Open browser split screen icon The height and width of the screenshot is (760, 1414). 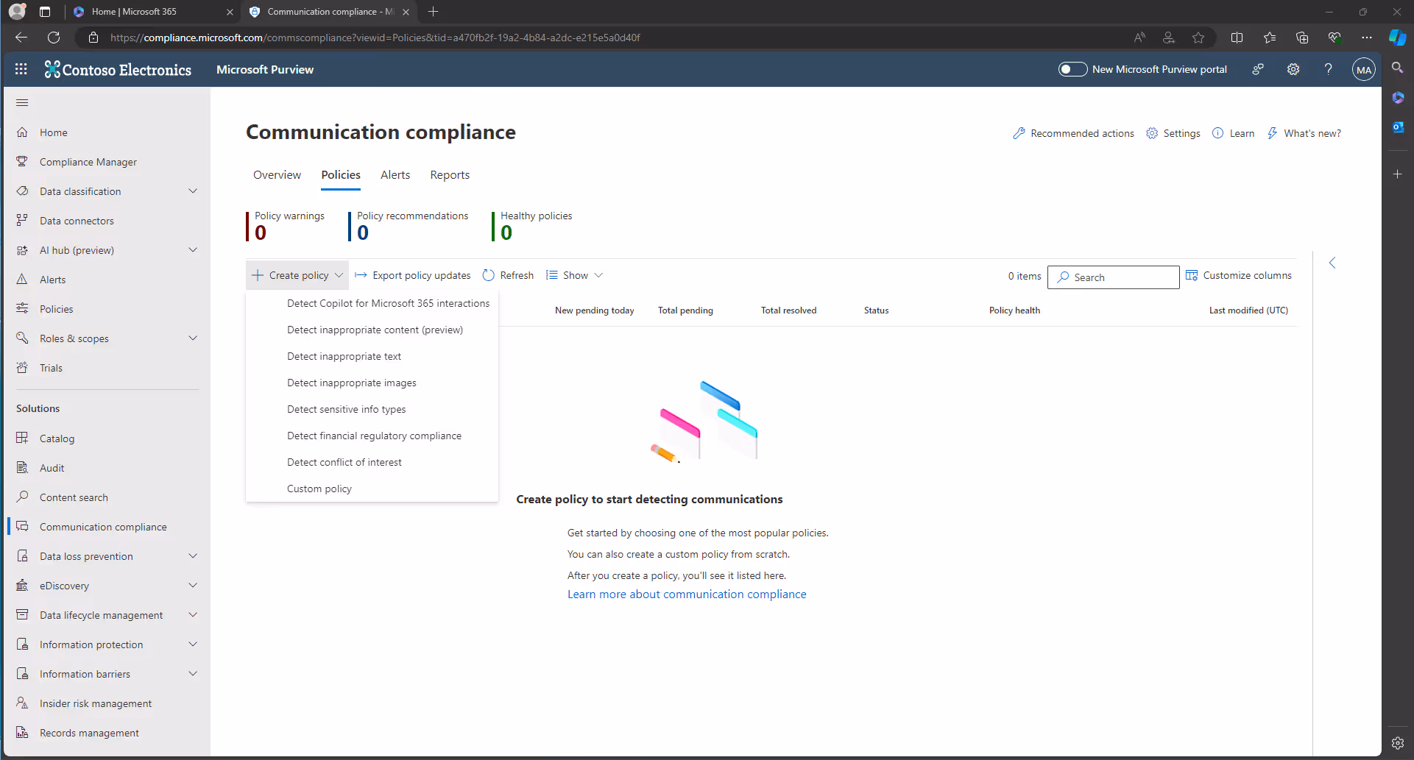(1237, 38)
